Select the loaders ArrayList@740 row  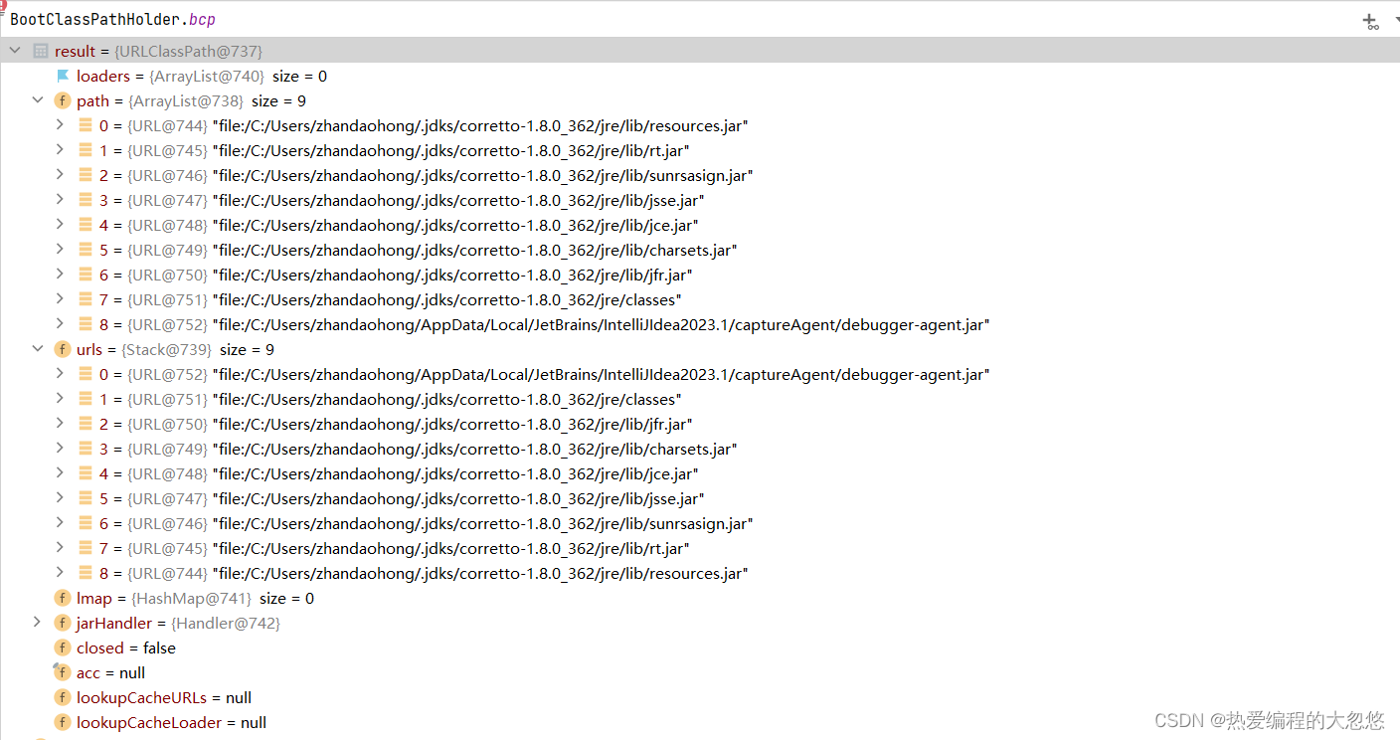[x=700, y=76]
